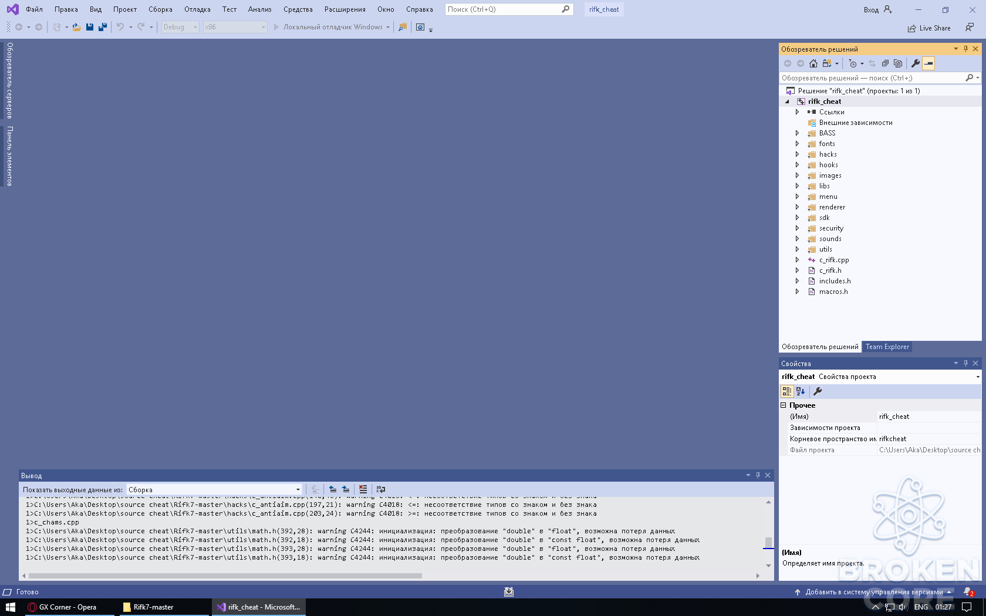This screenshot has width=986, height=616.
Task: Switch to the Team Explorer tab
Action: (887, 347)
